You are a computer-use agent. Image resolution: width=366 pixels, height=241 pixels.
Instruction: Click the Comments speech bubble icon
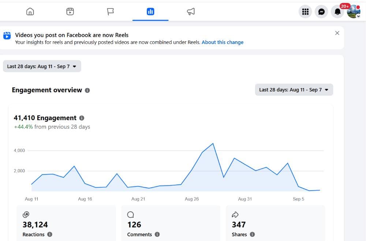pyautogui.click(x=131, y=214)
